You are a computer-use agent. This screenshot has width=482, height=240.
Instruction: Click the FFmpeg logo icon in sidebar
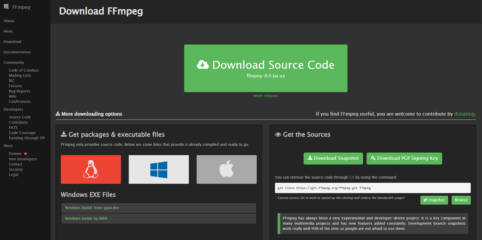pyautogui.click(x=6, y=7)
